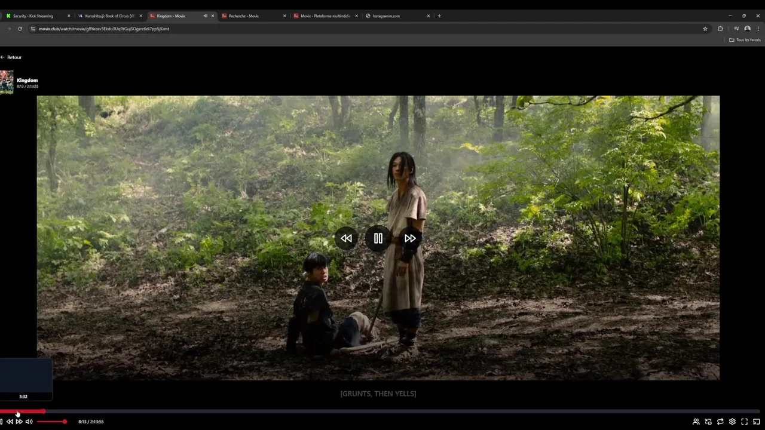Pause the video with the center overlay button

(x=378, y=238)
